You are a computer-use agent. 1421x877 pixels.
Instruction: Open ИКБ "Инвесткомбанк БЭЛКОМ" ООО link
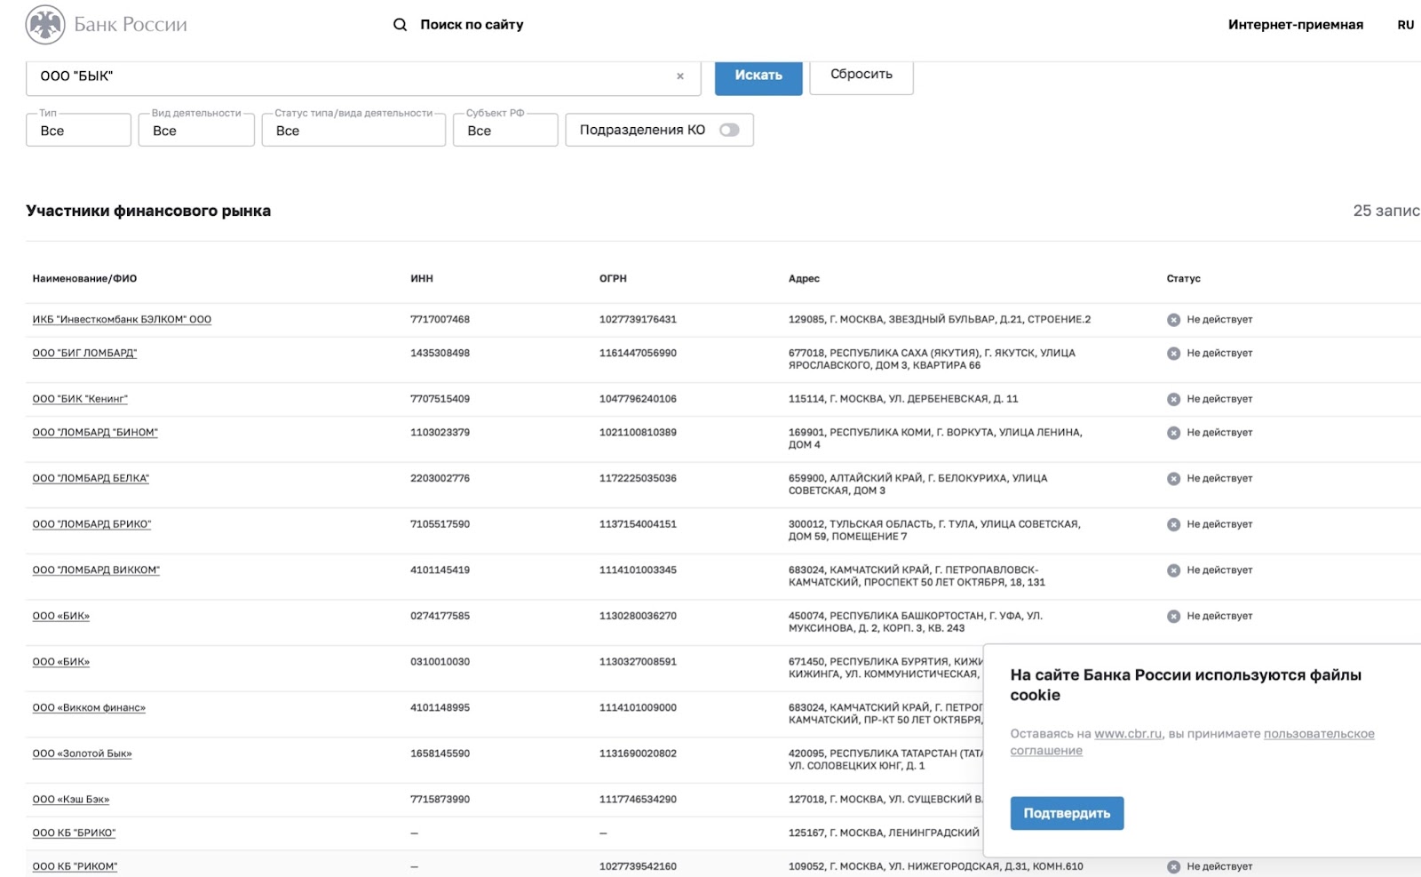coord(122,320)
